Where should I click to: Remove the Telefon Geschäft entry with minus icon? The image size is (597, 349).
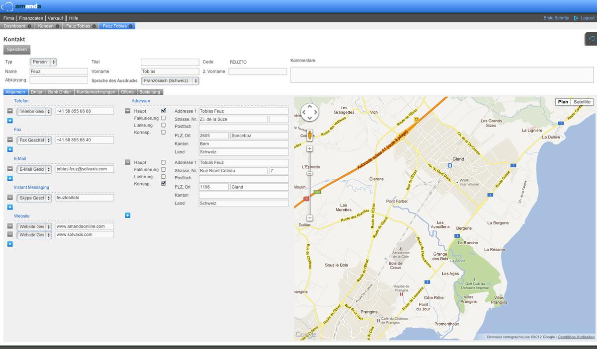coord(10,111)
